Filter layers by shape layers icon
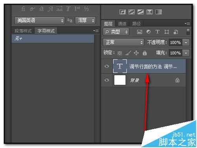This screenshot has width=197, height=148. (x=167, y=32)
